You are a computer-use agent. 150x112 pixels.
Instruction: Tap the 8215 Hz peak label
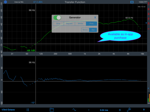[x=129, y=18]
